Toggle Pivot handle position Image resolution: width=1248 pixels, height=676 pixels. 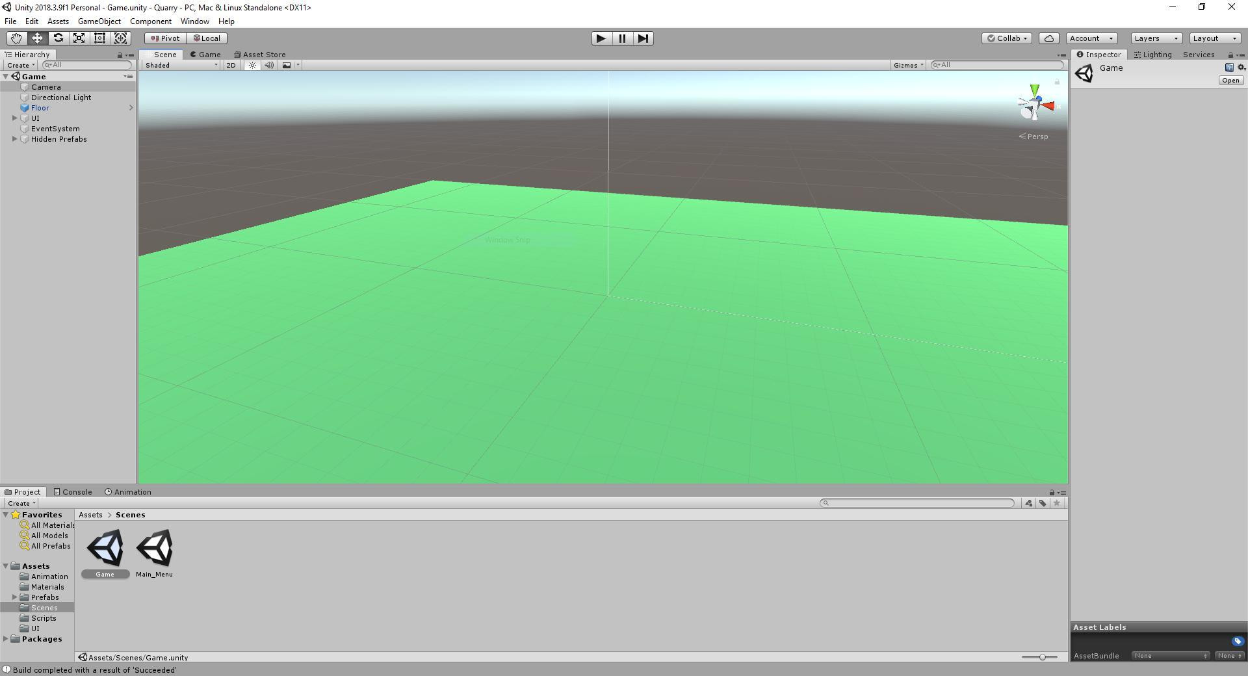[x=165, y=38]
